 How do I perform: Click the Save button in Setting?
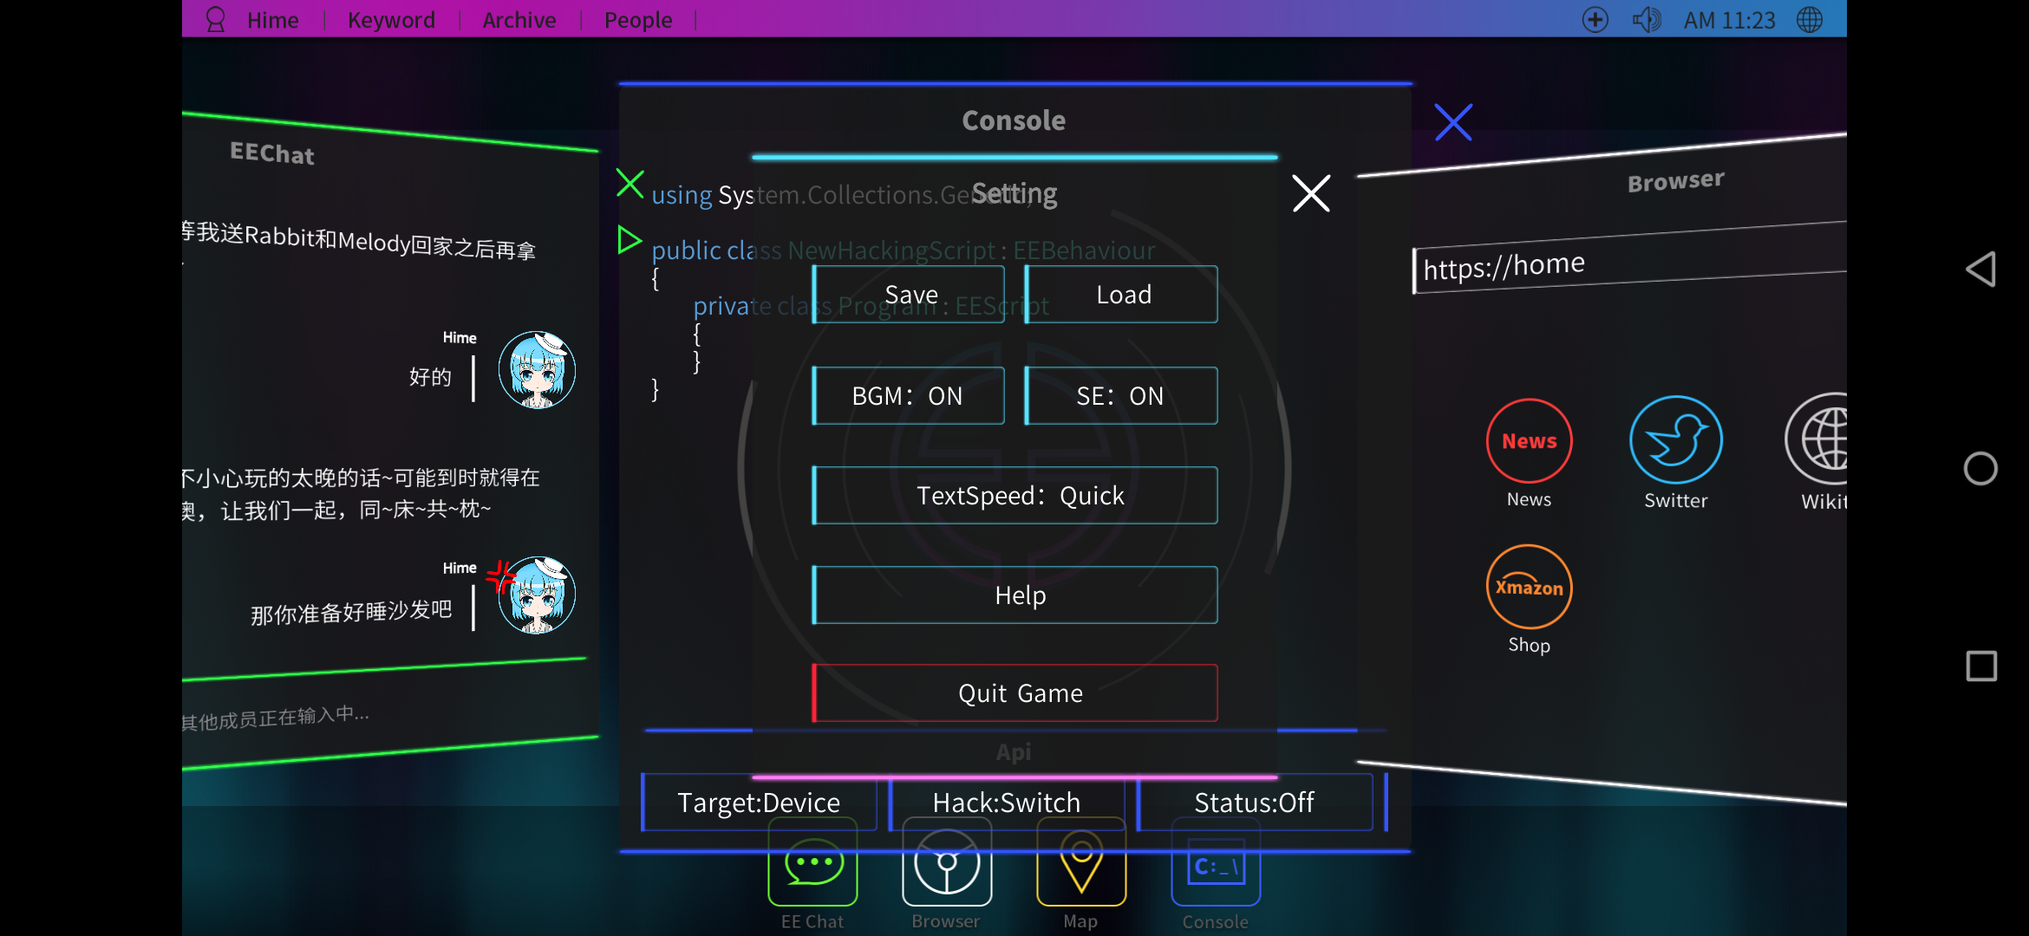pyautogui.click(x=909, y=295)
